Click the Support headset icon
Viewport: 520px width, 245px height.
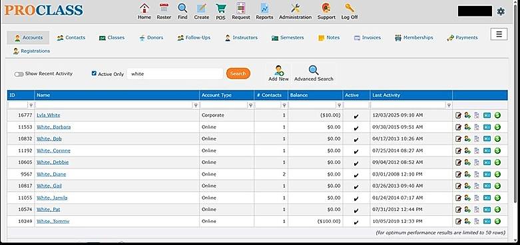326,8
